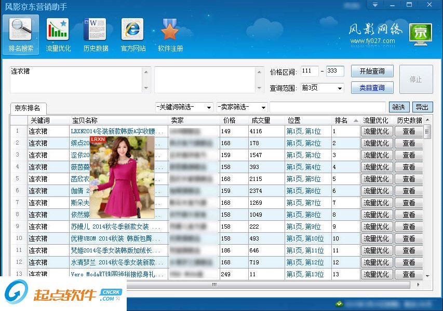Screen dimensions: 443x311
Task: Click the table scroll down arrow
Action: point(427,276)
